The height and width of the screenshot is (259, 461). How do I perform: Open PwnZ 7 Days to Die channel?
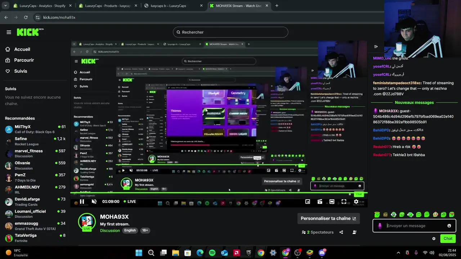click(35, 178)
